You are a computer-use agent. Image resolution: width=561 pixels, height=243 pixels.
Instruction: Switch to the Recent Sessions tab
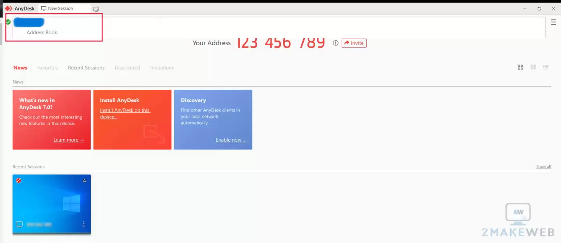point(86,68)
